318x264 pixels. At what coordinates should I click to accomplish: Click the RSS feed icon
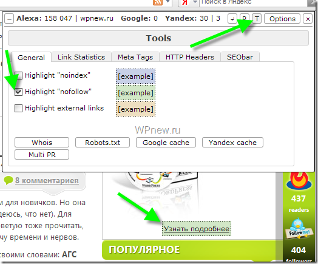[x=158, y=2]
